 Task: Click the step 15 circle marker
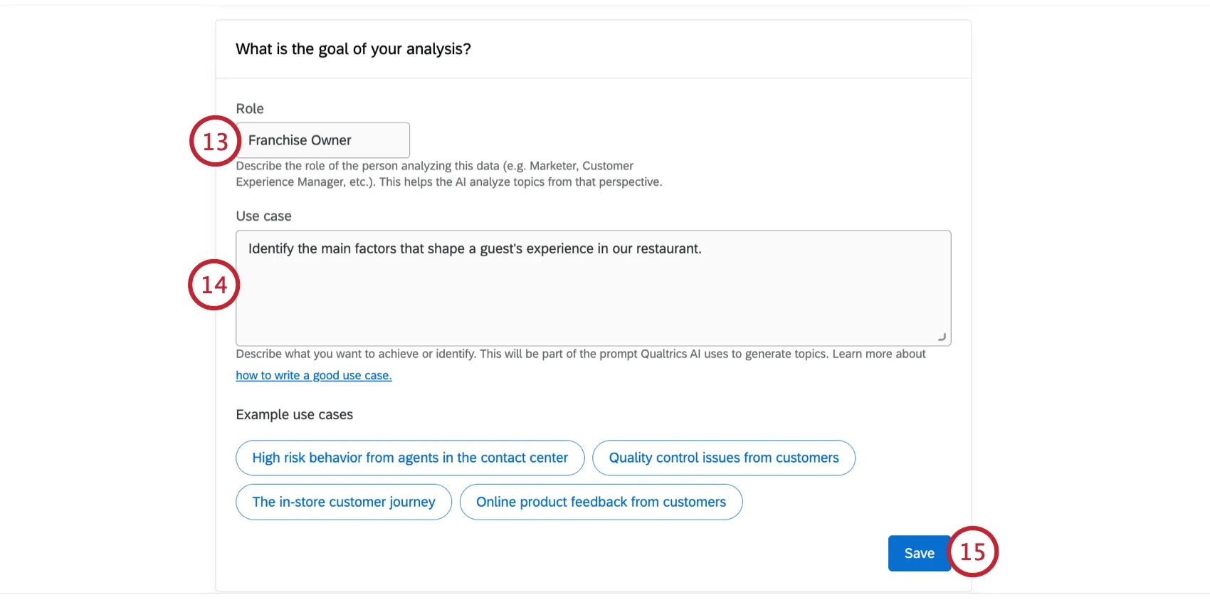pyautogui.click(x=973, y=552)
